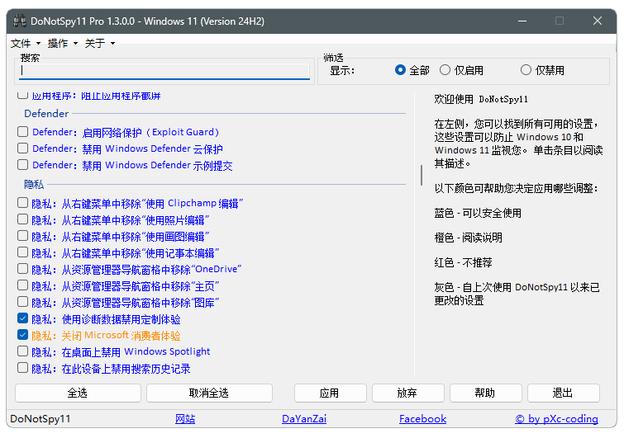Open the 关于 menu
The image size is (624, 438).
pyautogui.click(x=99, y=43)
